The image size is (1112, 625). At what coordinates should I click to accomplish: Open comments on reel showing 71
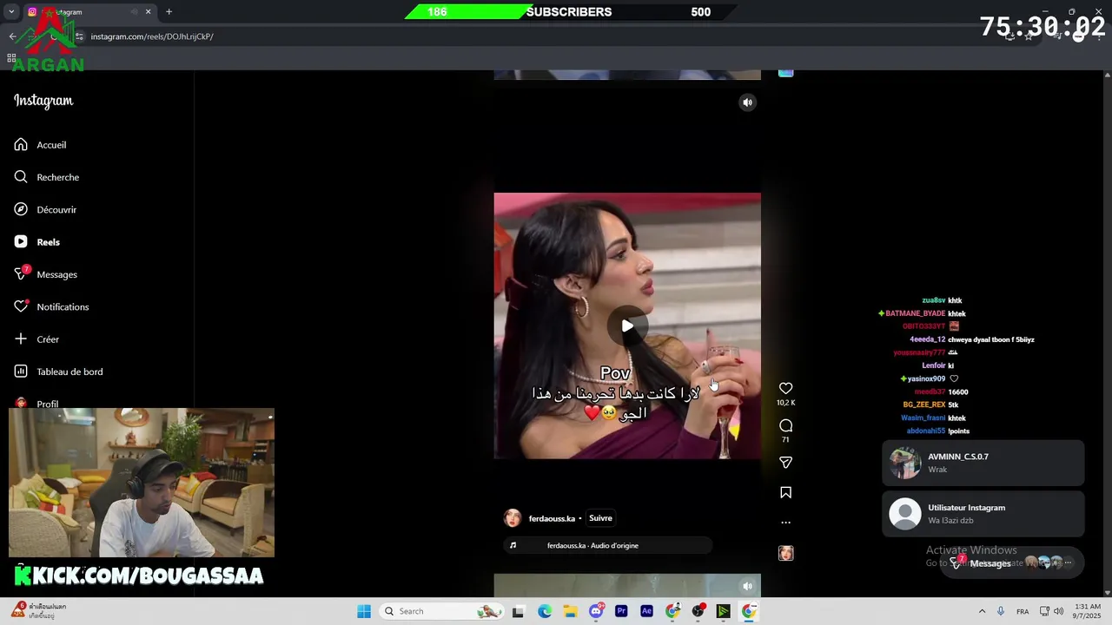point(785,425)
